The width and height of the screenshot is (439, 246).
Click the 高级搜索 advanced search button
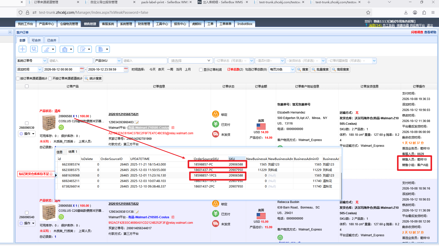point(340,69)
